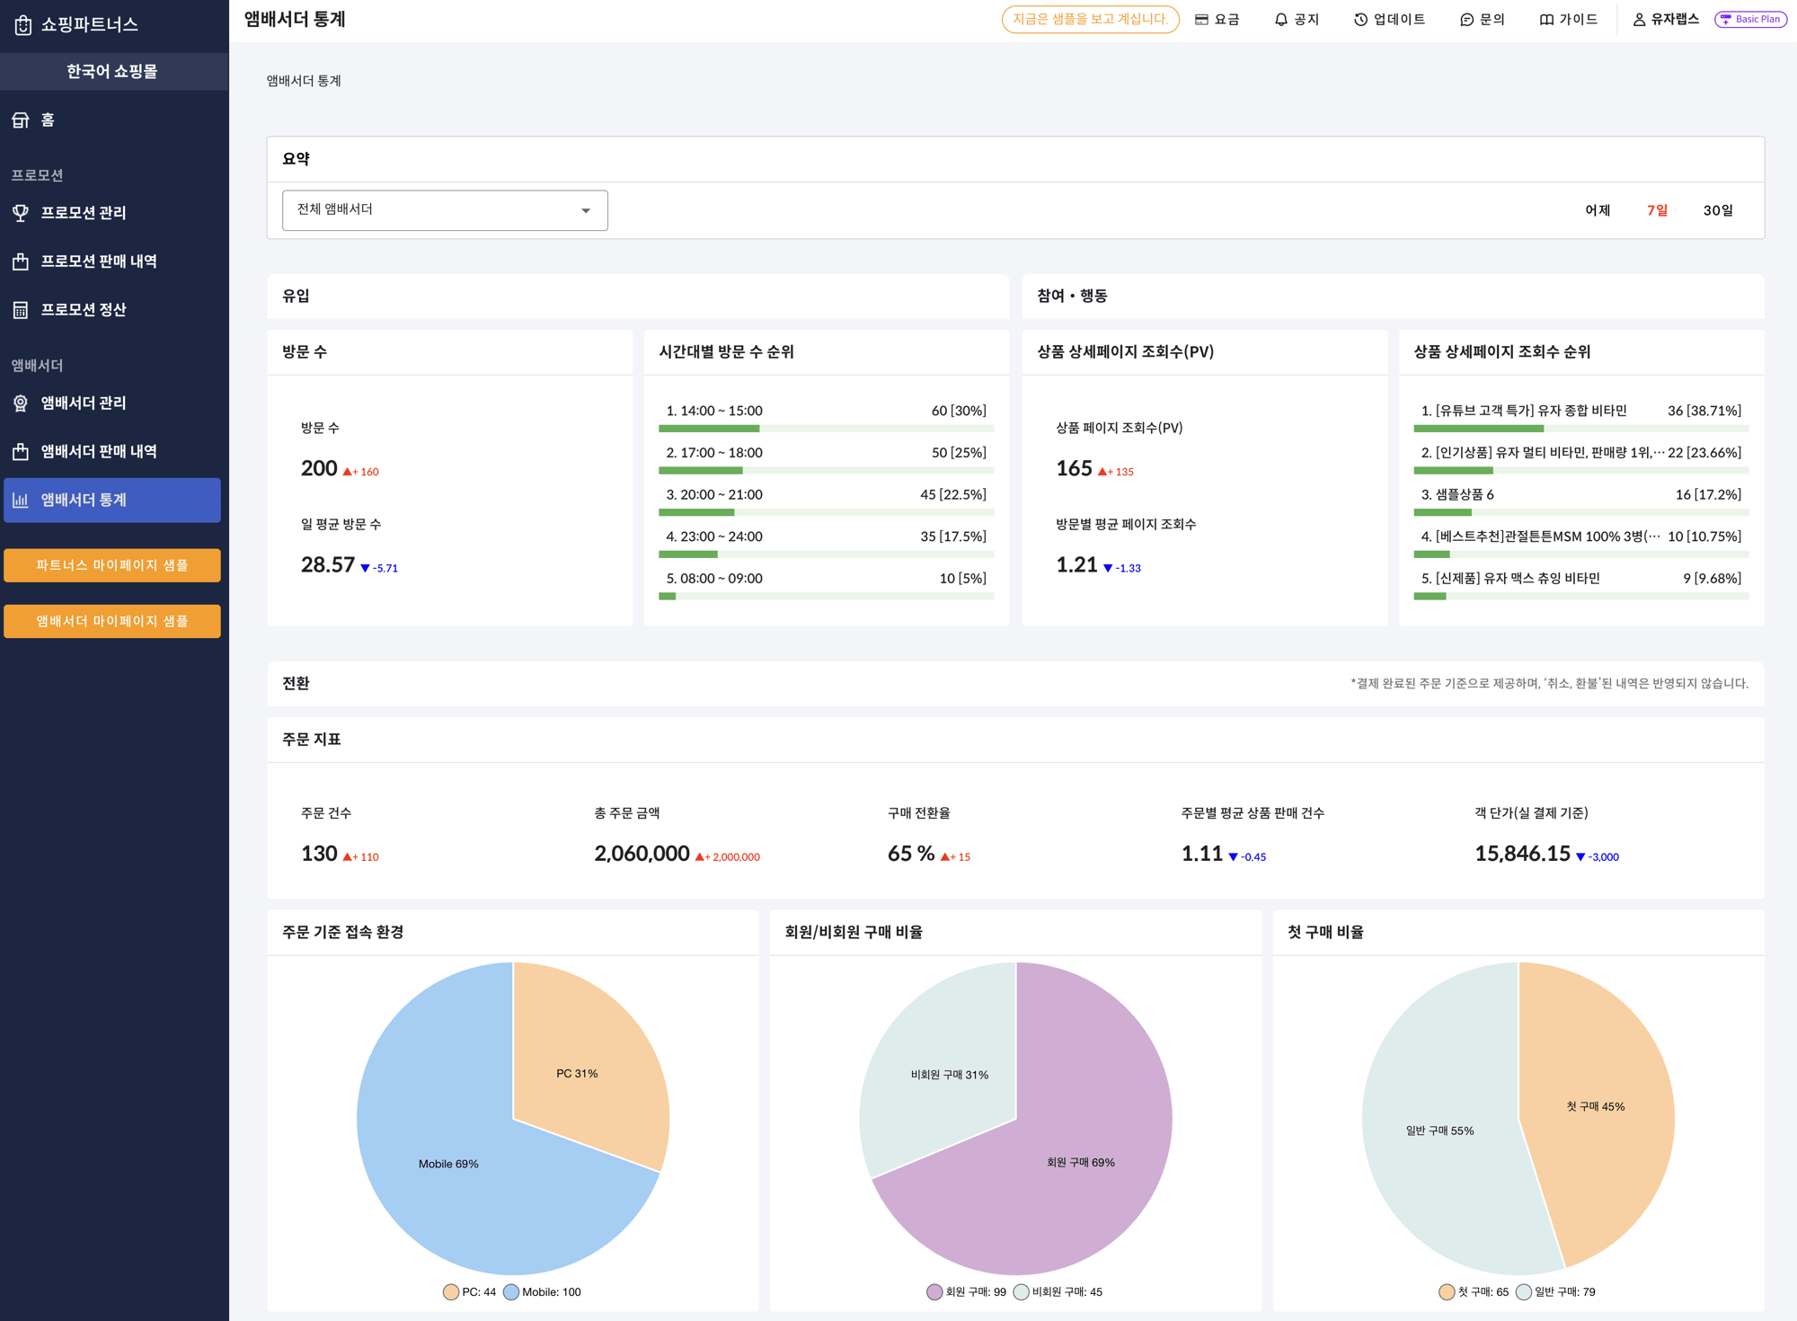Open the 유자랩스 account menu

pyautogui.click(x=1666, y=20)
